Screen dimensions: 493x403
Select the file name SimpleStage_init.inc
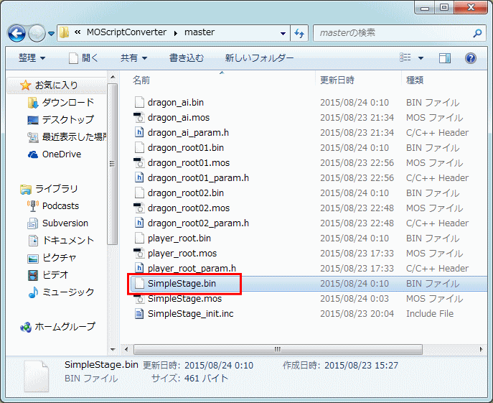point(191,314)
